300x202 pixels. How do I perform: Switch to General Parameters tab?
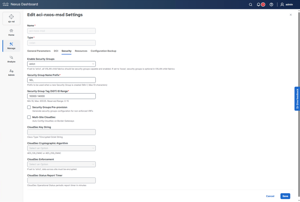pyautogui.click(x=39, y=51)
